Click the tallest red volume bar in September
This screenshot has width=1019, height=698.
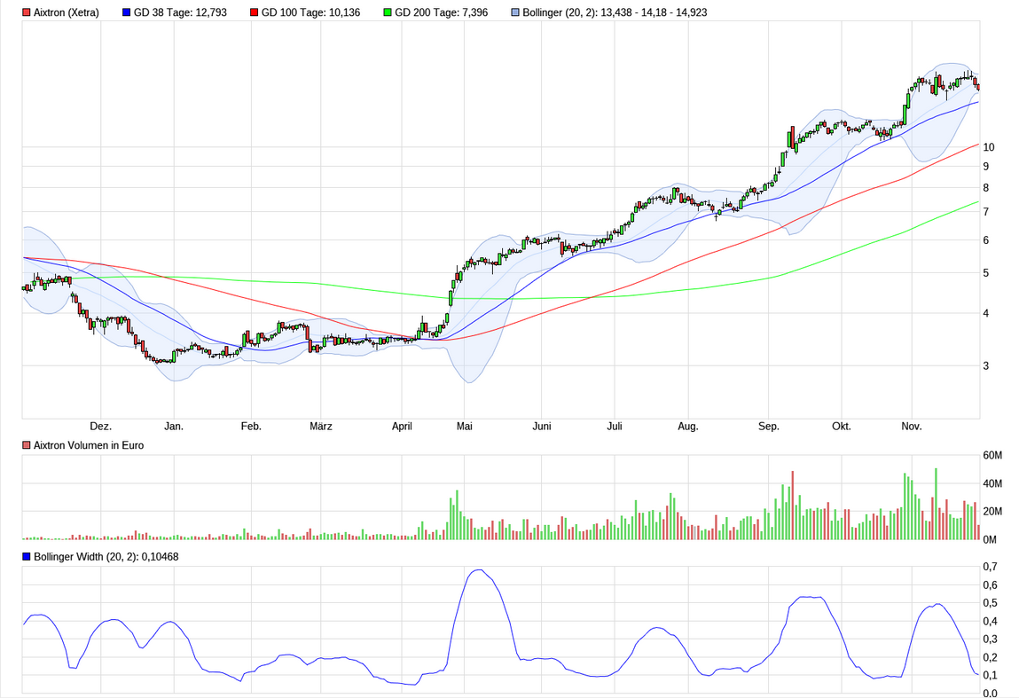click(x=793, y=505)
